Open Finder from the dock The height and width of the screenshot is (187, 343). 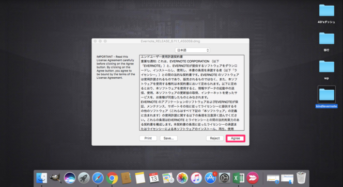[41, 178]
